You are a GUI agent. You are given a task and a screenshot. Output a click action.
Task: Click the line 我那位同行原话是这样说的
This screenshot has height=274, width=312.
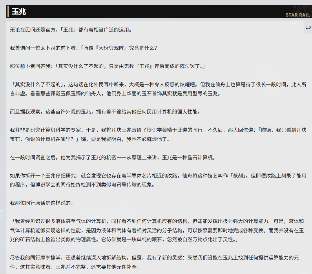(42, 203)
